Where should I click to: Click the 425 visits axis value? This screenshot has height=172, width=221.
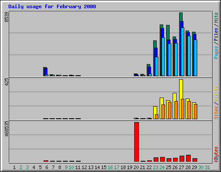point(6,82)
